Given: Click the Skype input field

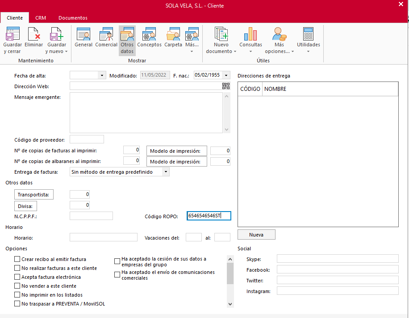Looking at the screenshot, I should [338, 259].
